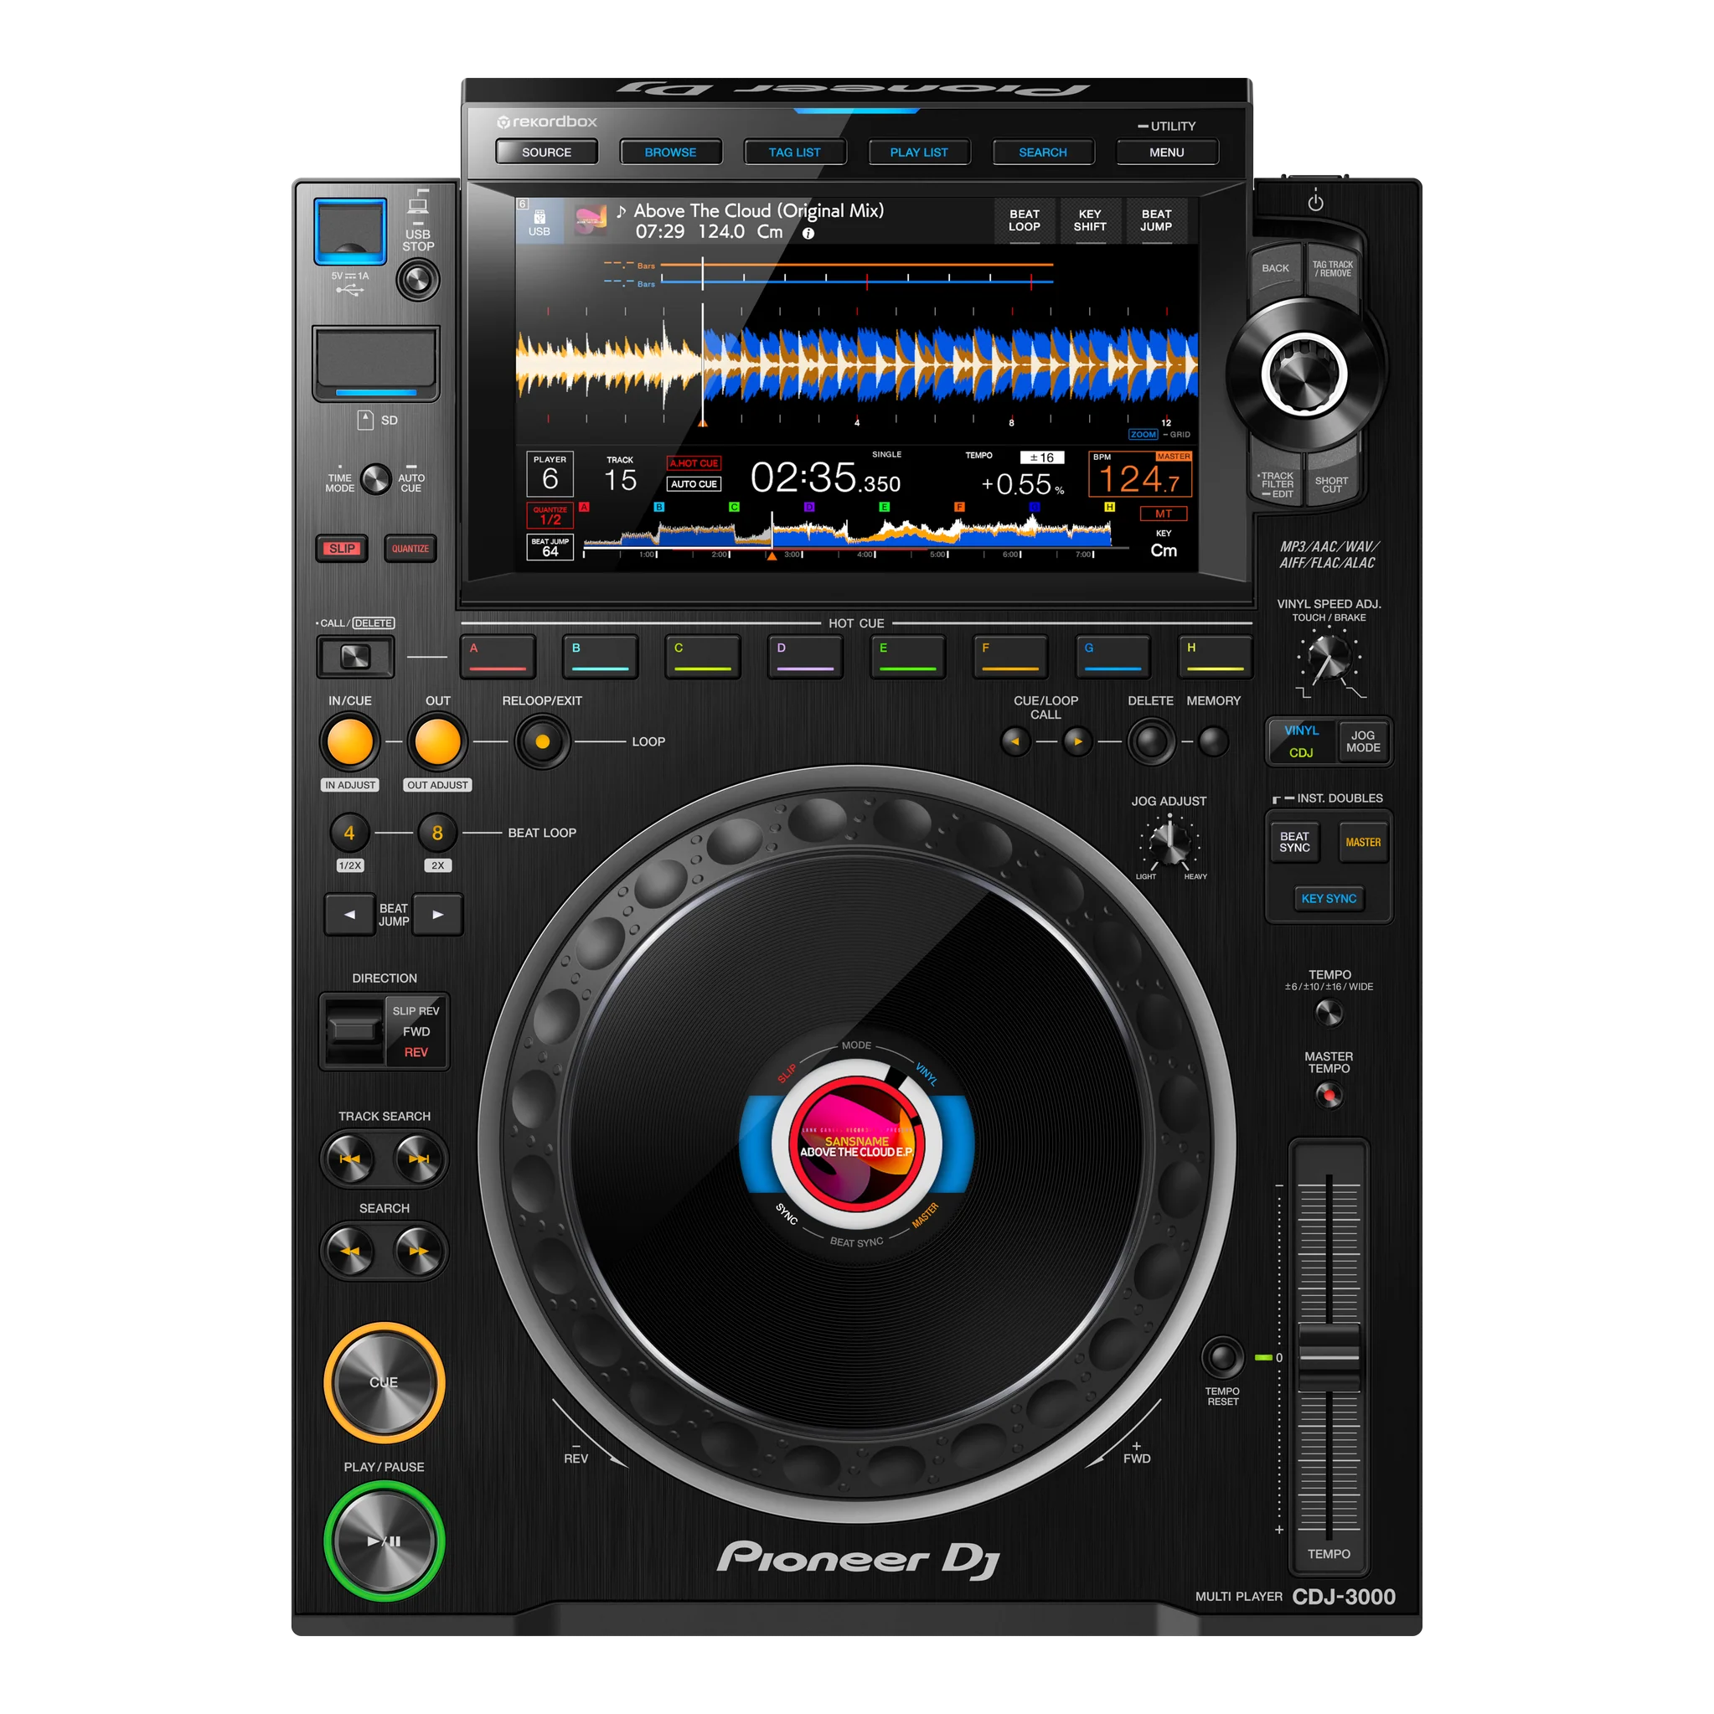
Task: Trigger hot cue G pad
Action: pyautogui.click(x=1113, y=657)
